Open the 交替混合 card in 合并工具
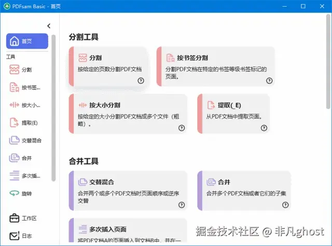Image resolution: width=332 pixels, height=246 pixels. (128, 191)
